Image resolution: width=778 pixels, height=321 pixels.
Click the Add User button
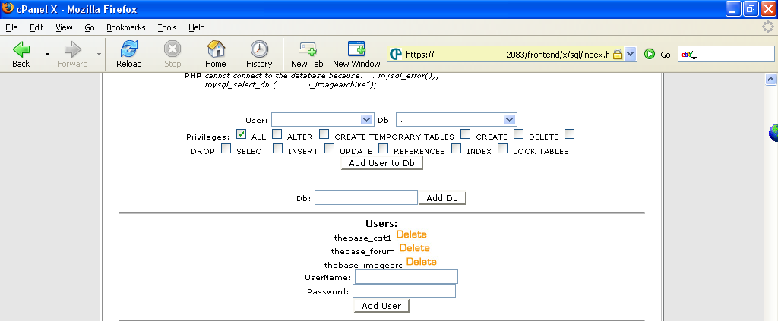tap(381, 306)
